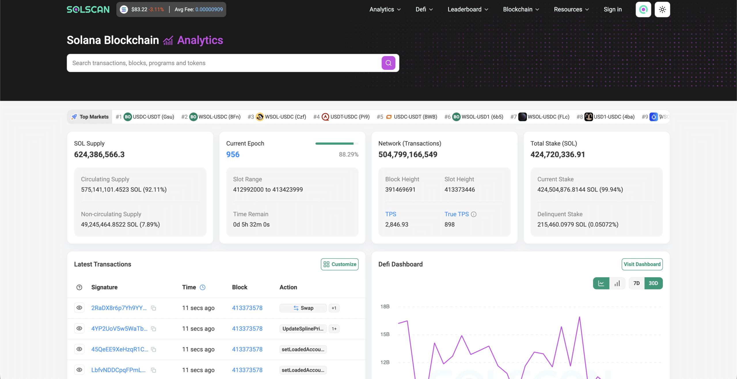This screenshot has height=379, width=737.
Task: Select the Top Markets tab
Action: click(90, 117)
